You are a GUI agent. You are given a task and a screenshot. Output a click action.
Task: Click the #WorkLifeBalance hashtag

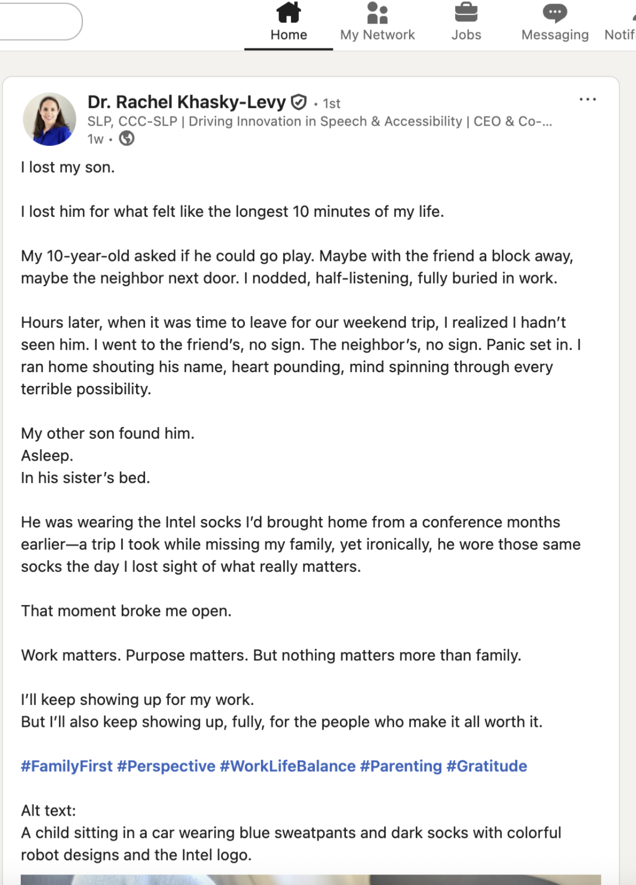pyautogui.click(x=287, y=766)
